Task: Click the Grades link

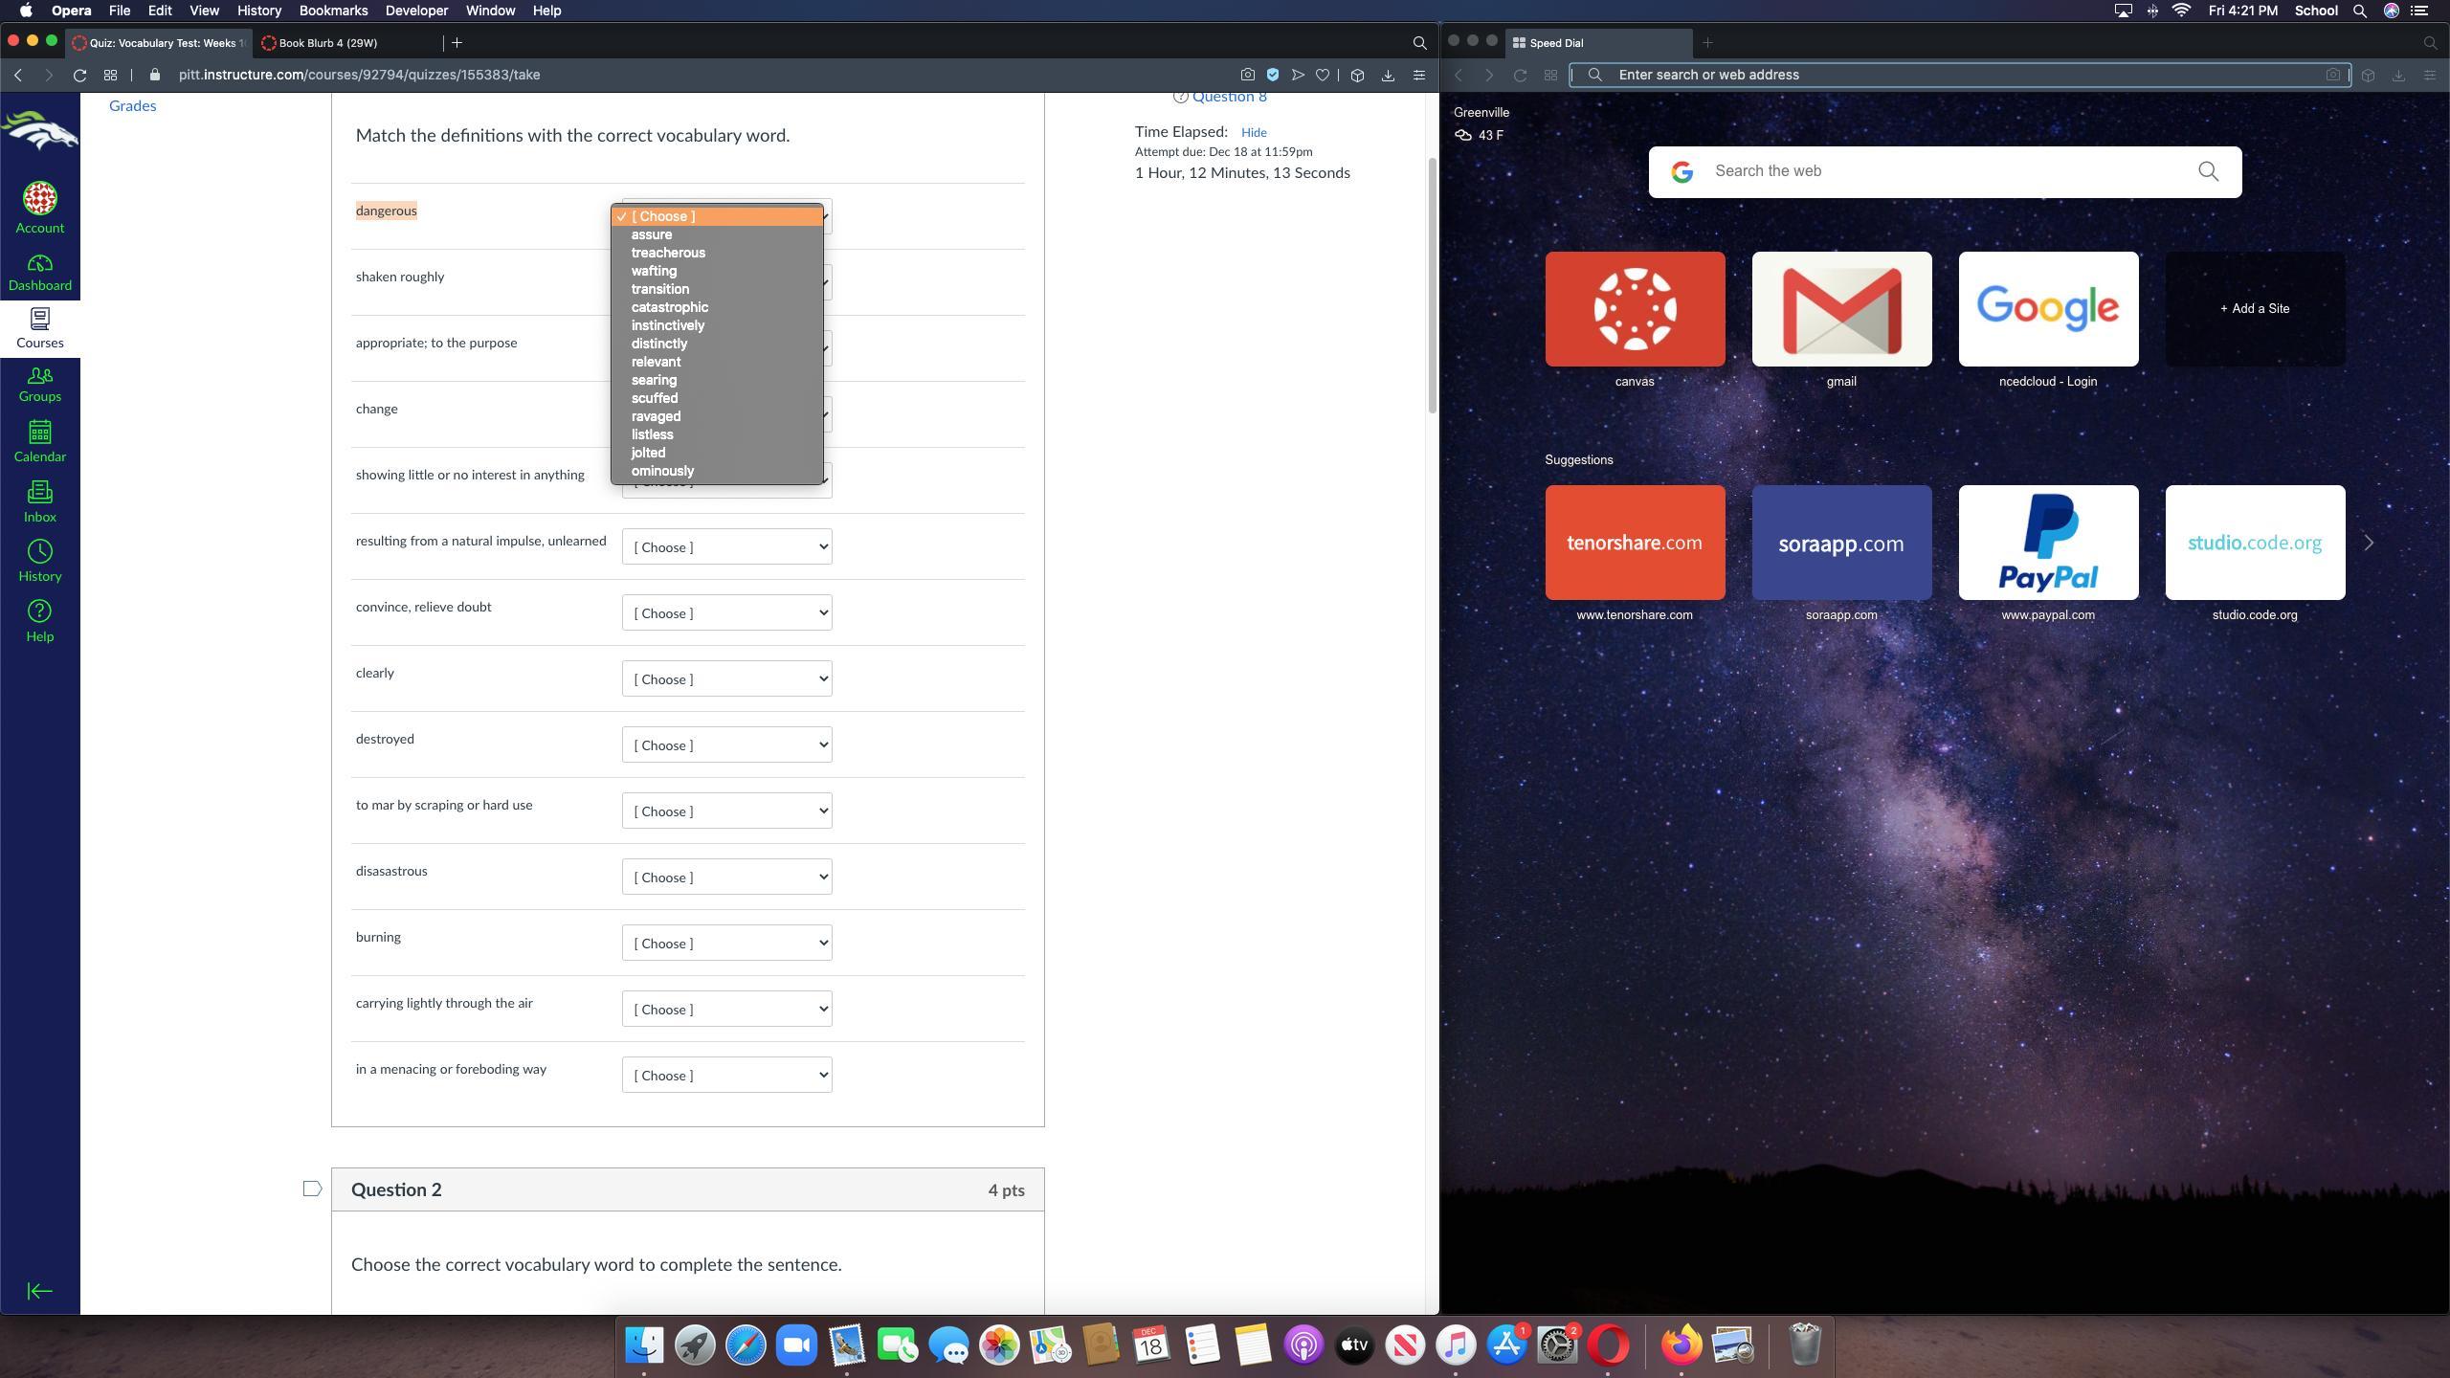Action: tap(132, 105)
